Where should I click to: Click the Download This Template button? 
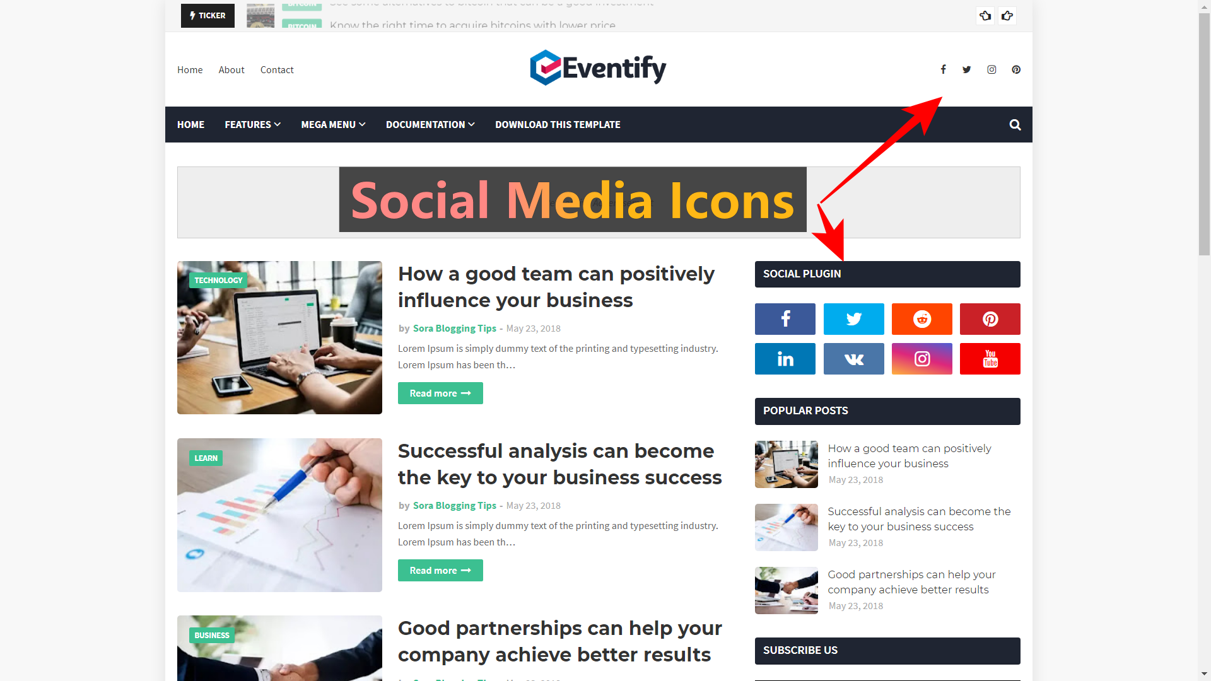click(558, 124)
